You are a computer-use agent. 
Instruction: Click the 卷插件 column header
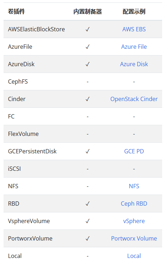click(x=16, y=11)
